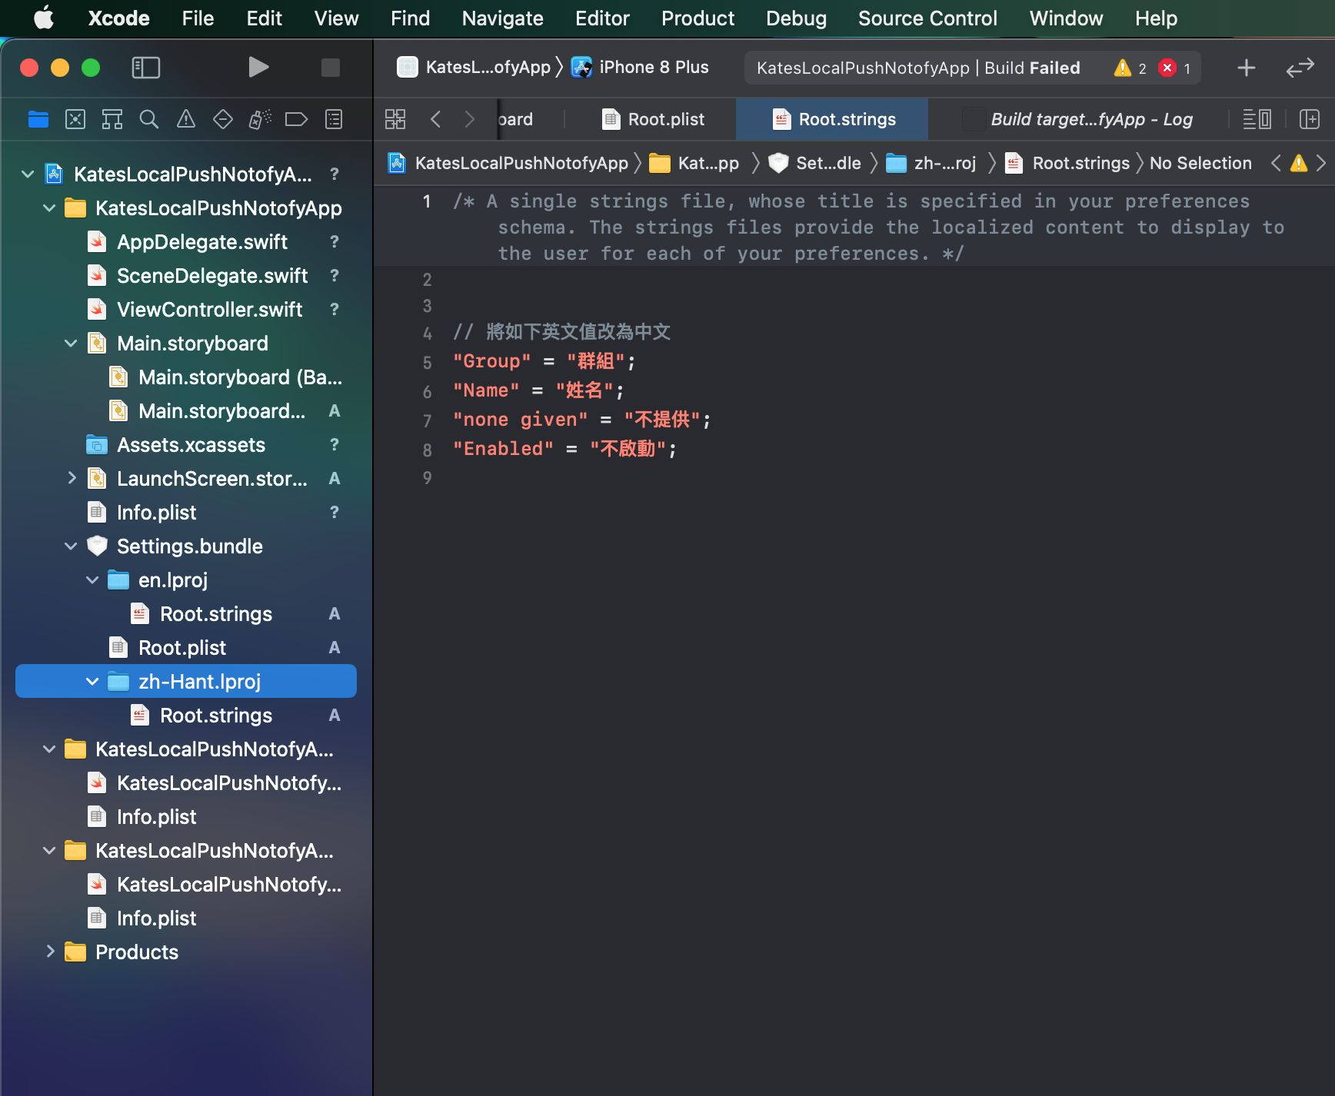Open the Issue navigator warning icon

pyautogui.click(x=186, y=119)
